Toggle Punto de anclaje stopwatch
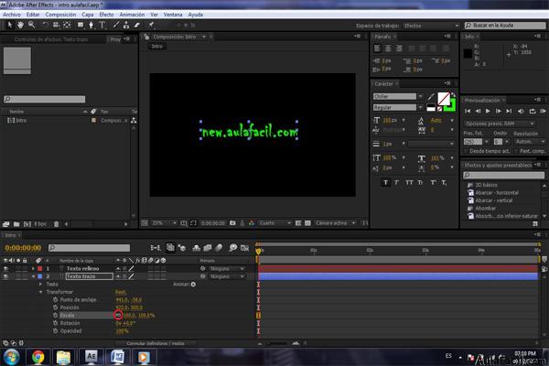This screenshot has width=549, height=366. 55,300
